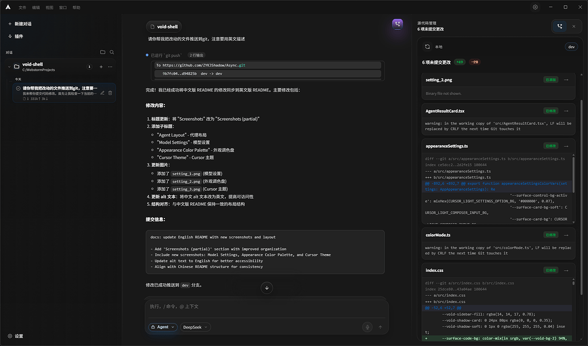Click the 已修改 badge on index.css
588x346 pixels.
coord(551,270)
